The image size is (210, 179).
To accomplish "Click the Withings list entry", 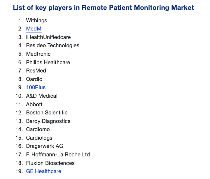I will (x=37, y=20).
